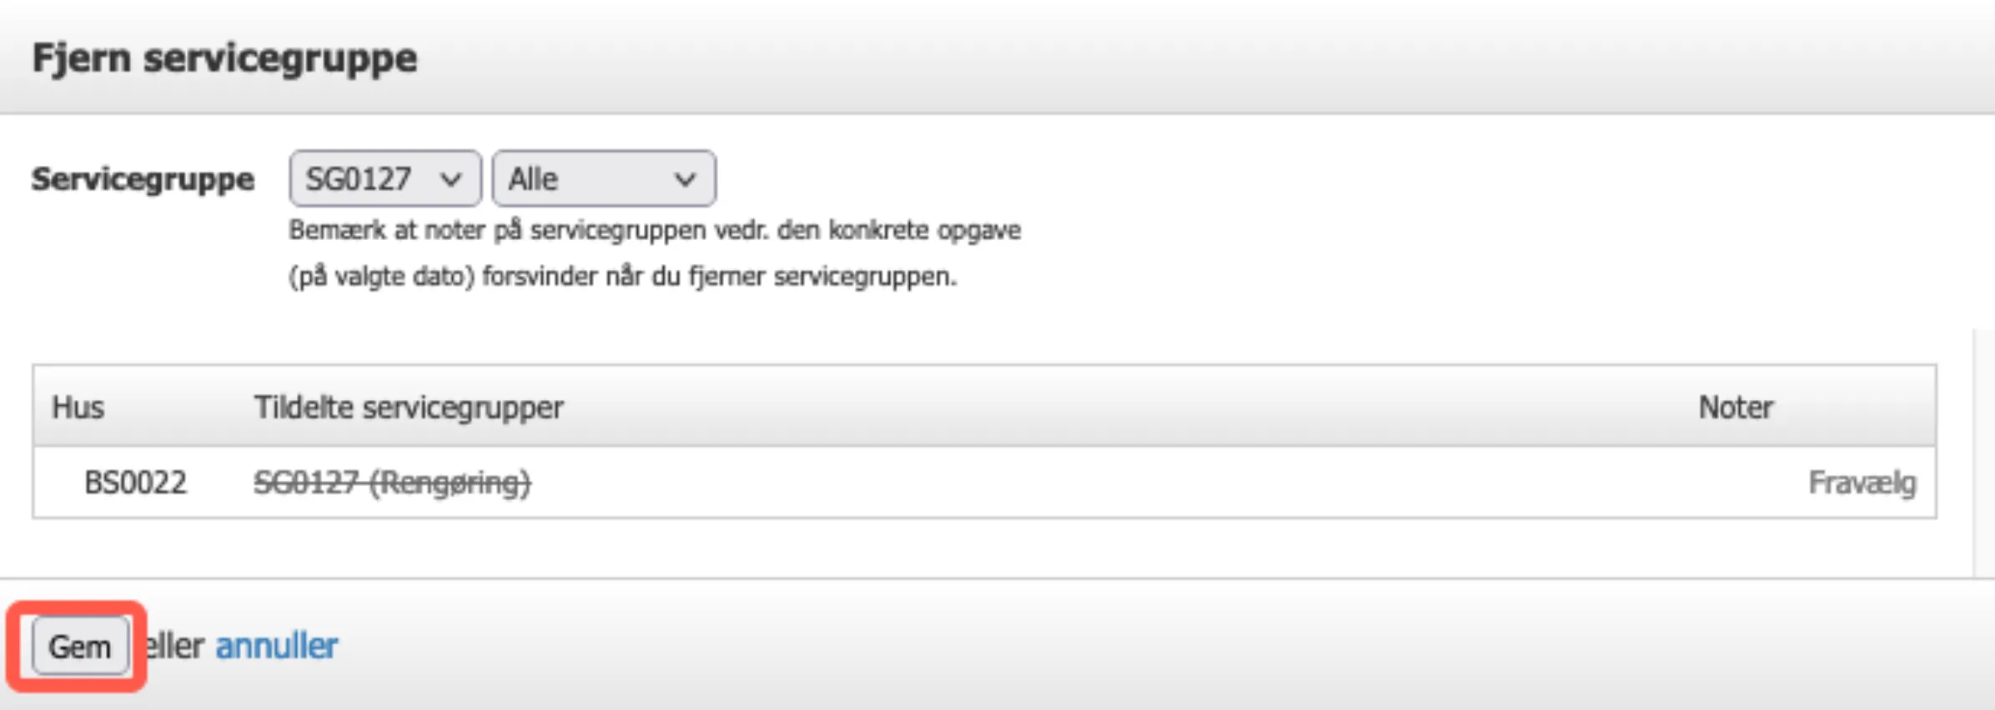
Task: Click the chevron arrow on SG0127 selector
Action: click(x=451, y=179)
